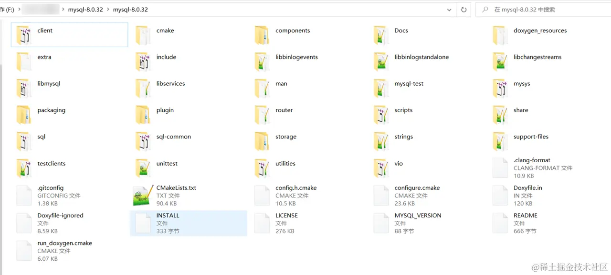
Task: Select the run_doxygen.cmake file icon
Action: [24, 251]
